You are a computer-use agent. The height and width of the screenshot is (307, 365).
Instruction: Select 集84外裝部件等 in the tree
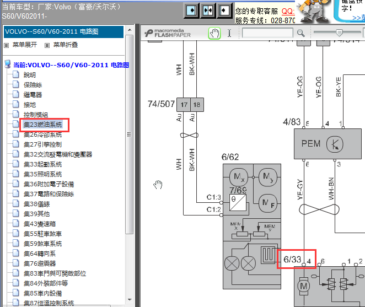click(46, 283)
